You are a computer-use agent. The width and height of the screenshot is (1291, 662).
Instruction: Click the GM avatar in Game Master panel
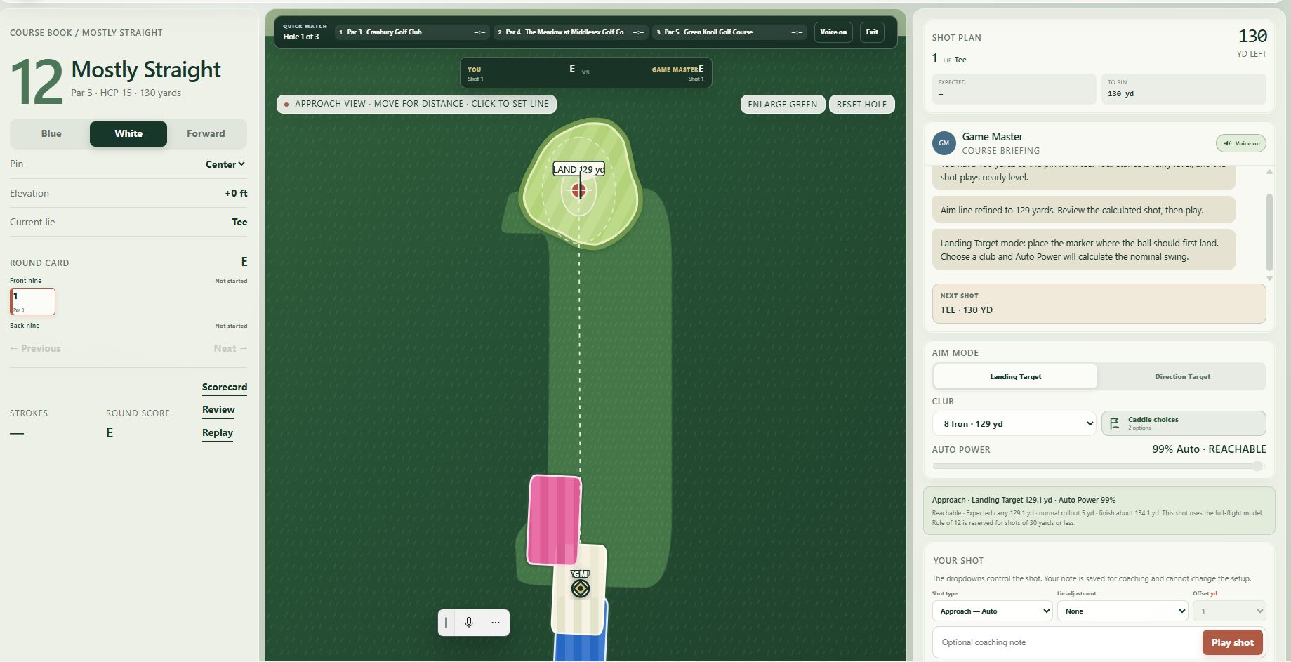(x=944, y=143)
